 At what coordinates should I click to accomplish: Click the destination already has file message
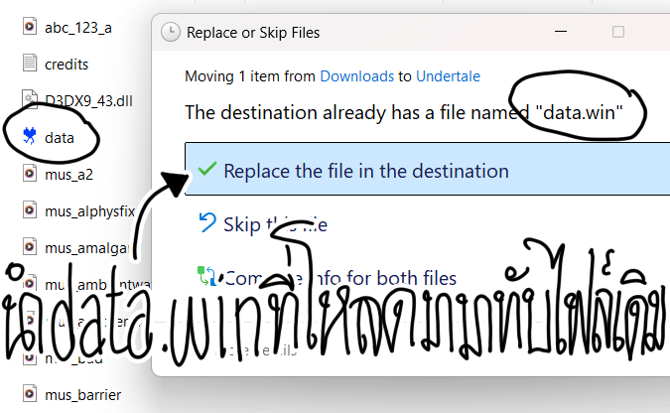(404, 113)
